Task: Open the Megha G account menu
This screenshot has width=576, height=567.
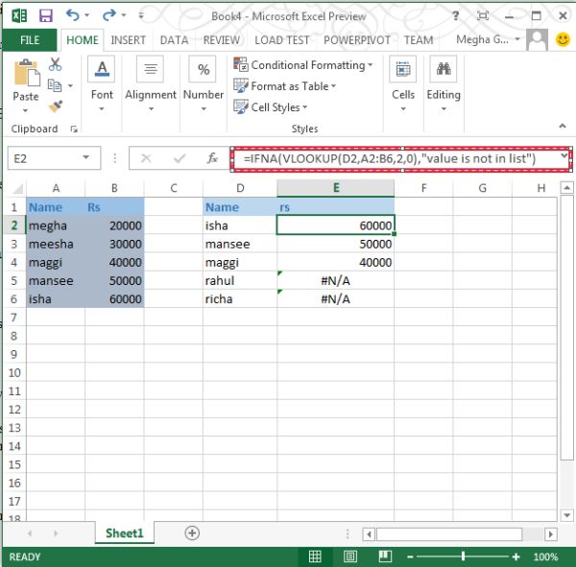Action: 488,39
